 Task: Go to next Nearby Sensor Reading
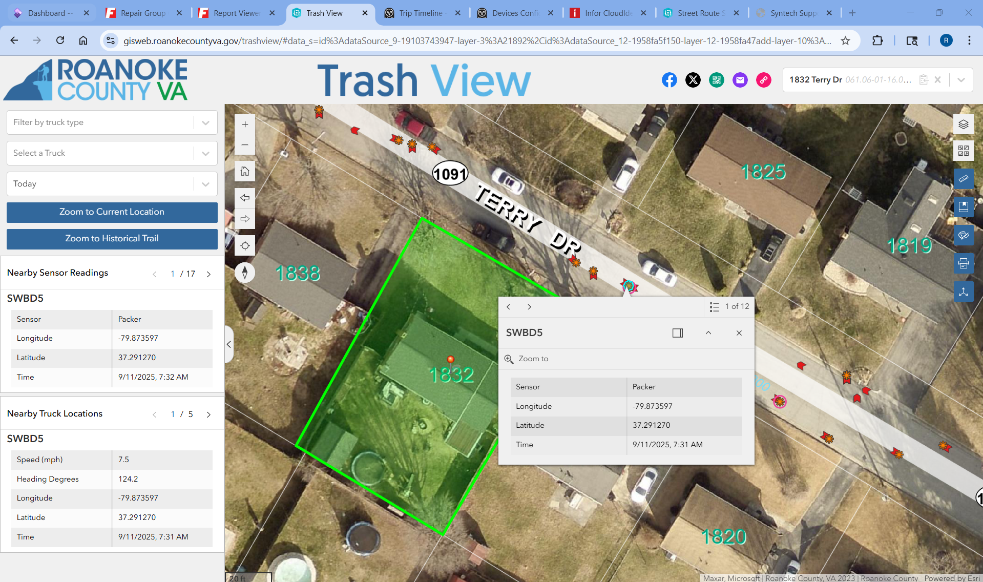pos(208,274)
